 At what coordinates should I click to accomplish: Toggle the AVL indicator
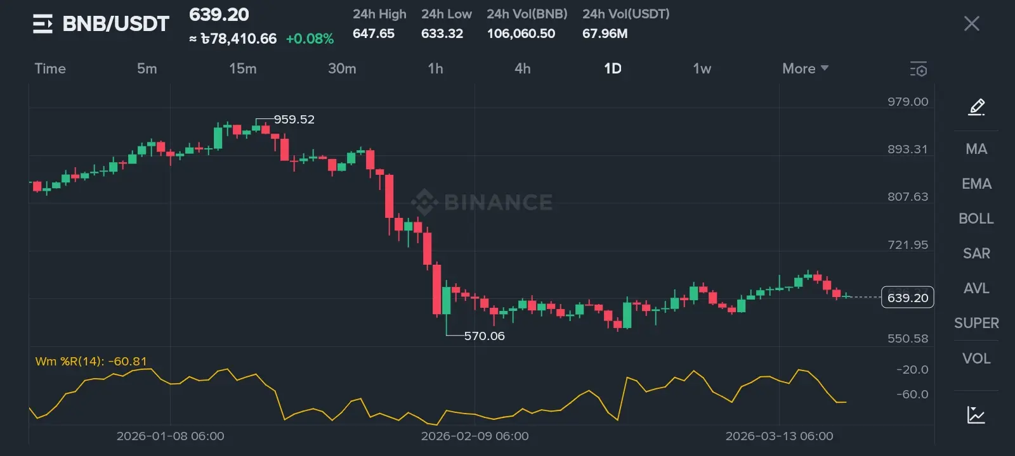(976, 288)
